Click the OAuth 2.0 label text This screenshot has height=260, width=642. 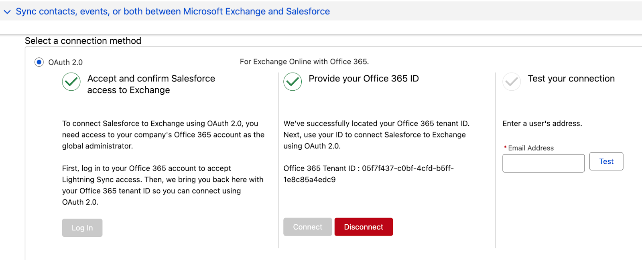pos(65,62)
